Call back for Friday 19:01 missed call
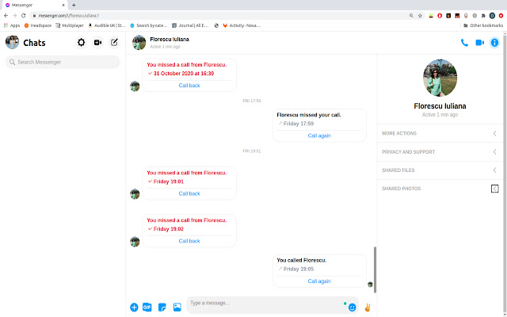The image size is (507, 317). 189,193
